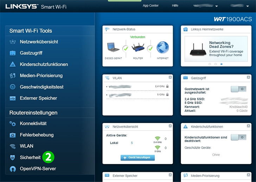Enable the Kinderschutzfunktionen switch
The image size is (256, 182).
238,137
